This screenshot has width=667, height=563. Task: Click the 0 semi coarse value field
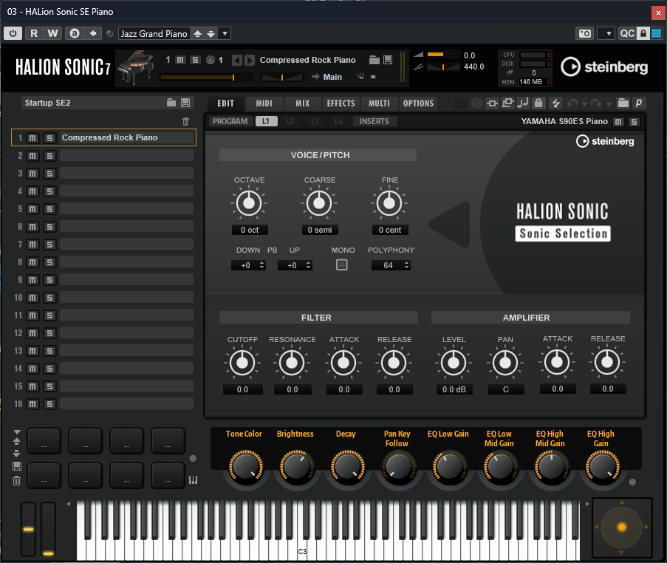pos(320,230)
